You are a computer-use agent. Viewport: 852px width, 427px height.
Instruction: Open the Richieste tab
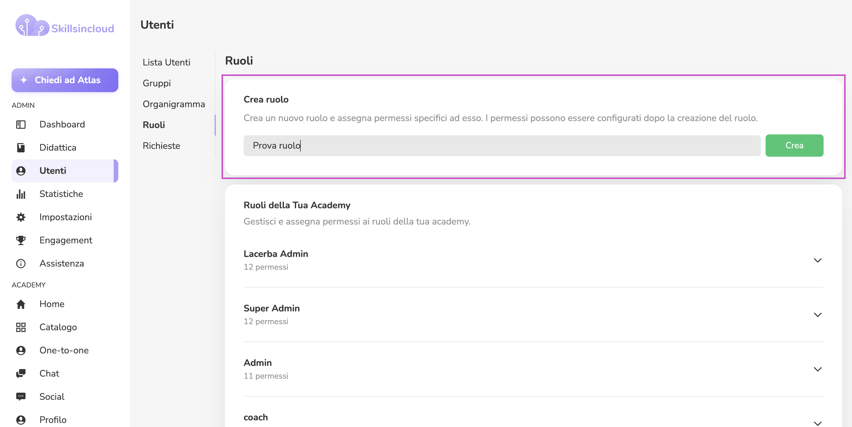(x=162, y=145)
